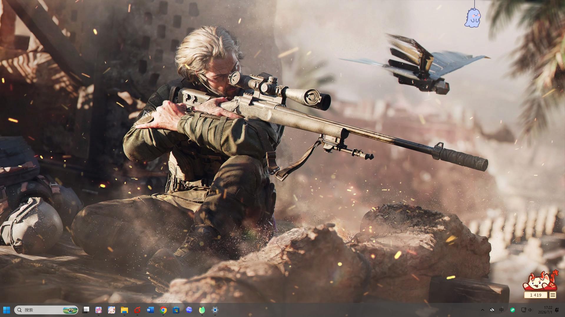The width and height of the screenshot is (565, 317).
Task: Open Microsoft Store from the taskbar
Action: 176,310
